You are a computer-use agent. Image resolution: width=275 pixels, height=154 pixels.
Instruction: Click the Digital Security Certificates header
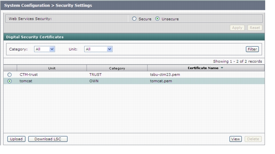pyautogui.click(x=35, y=37)
